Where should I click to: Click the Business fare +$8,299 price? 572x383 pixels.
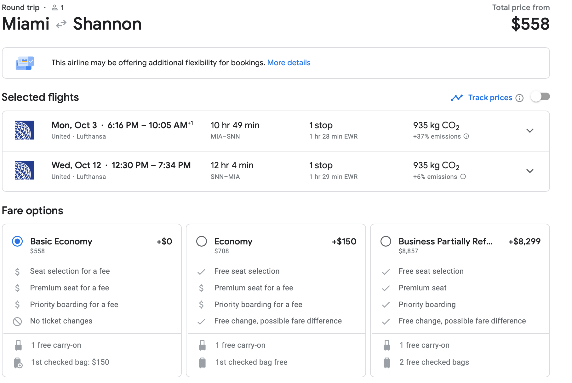pyautogui.click(x=524, y=242)
